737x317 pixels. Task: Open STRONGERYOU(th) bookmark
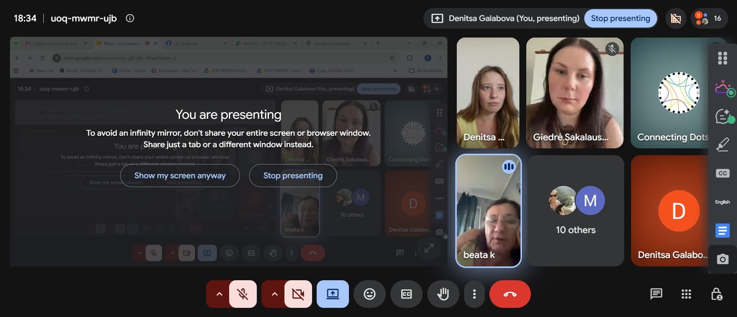(226, 70)
